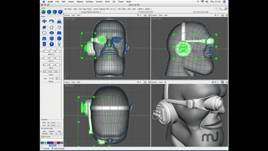Pick the filled Polygon drawing tool
Viewport: 268px width, 151px height.
coord(44,27)
